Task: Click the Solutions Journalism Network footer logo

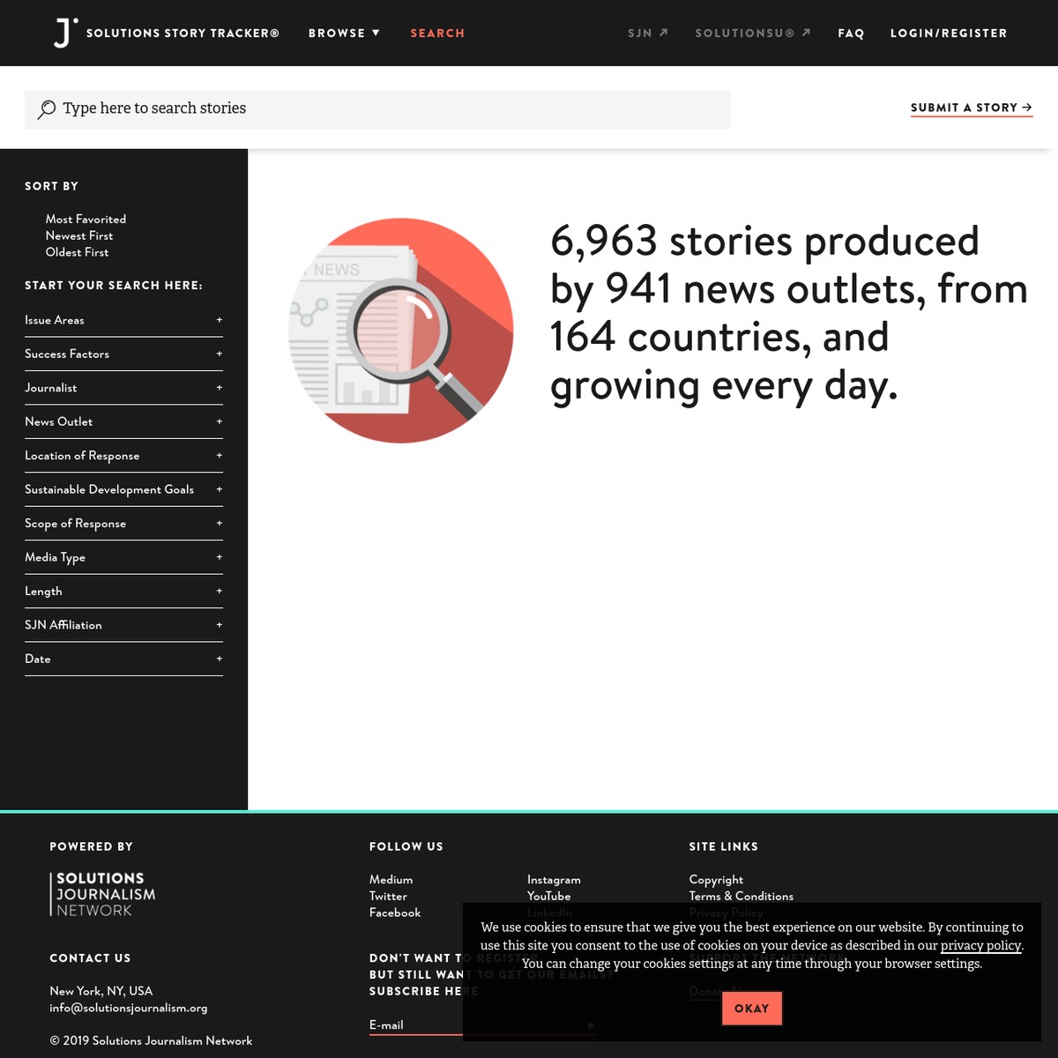Action: coord(102,894)
